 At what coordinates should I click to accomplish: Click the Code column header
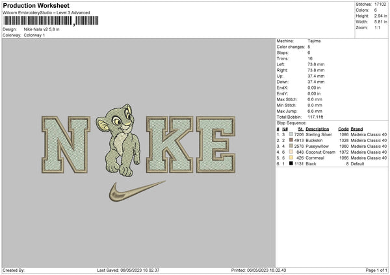pos(343,129)
